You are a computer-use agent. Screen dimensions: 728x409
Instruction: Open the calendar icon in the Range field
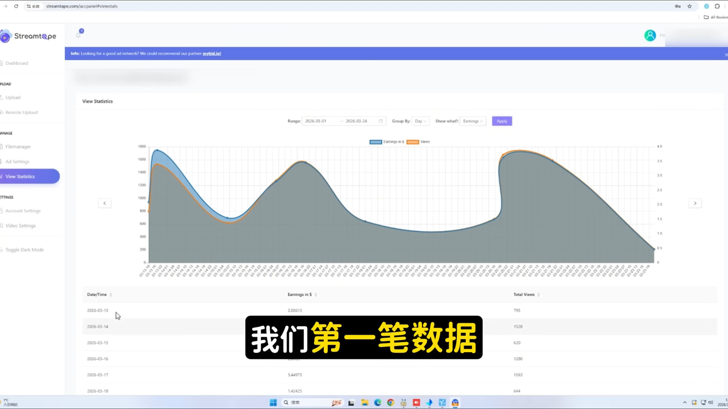click(x=380, y=121)
